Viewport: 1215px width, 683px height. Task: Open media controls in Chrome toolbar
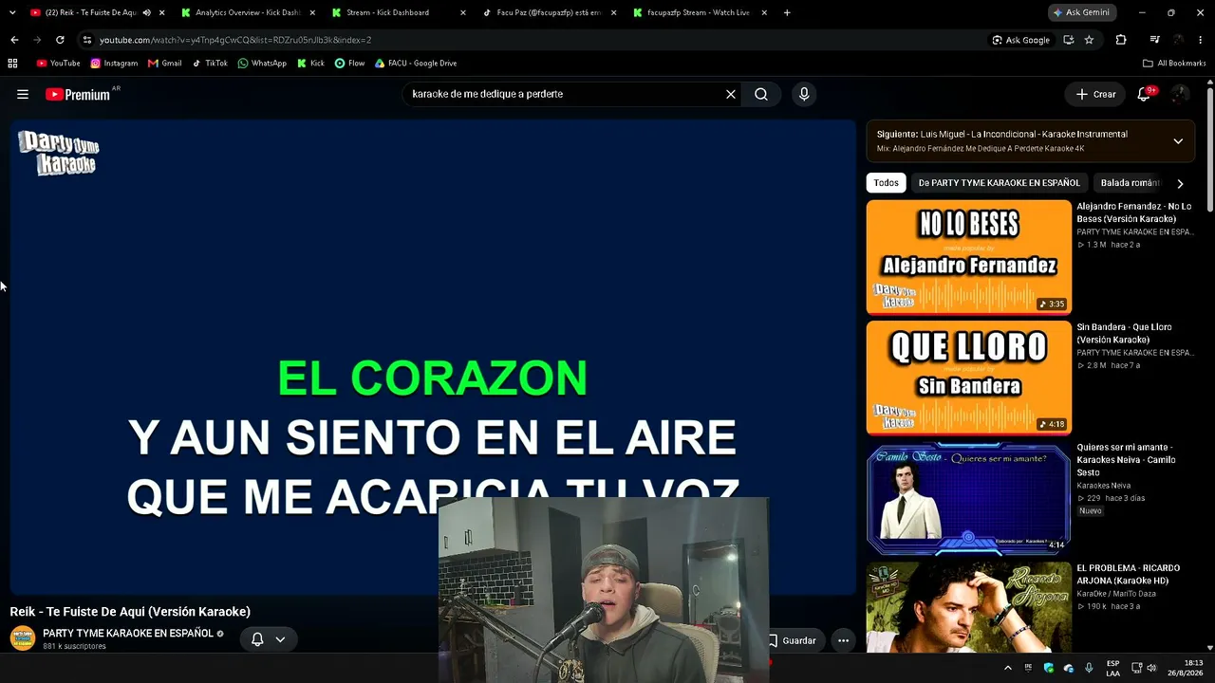coord(1154,40)
